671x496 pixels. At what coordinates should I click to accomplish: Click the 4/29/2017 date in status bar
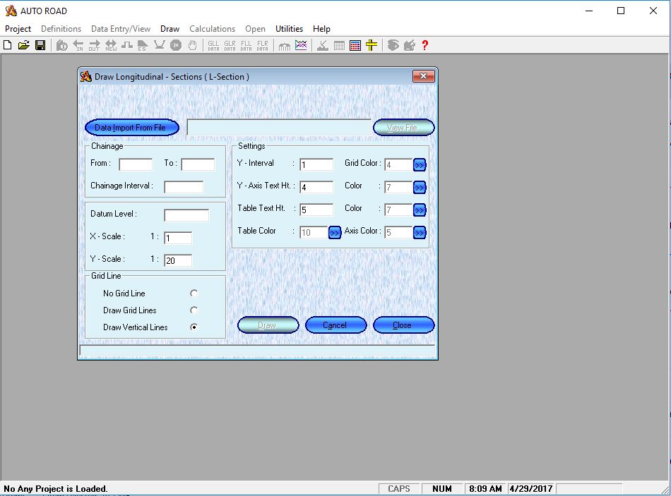[530, 489]
